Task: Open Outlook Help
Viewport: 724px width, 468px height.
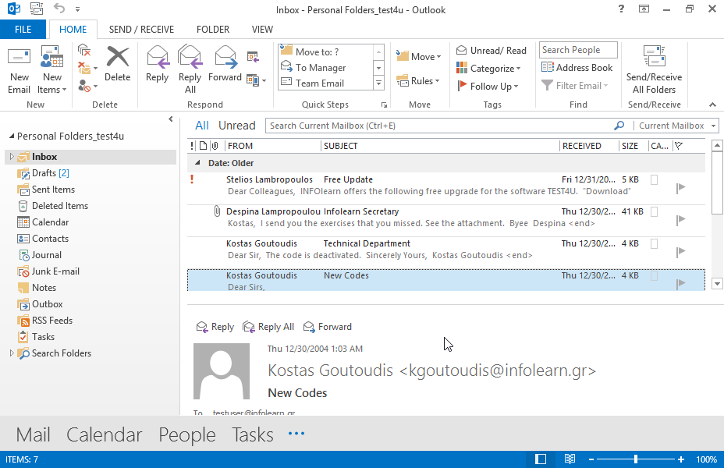Action: click(621, 9)
